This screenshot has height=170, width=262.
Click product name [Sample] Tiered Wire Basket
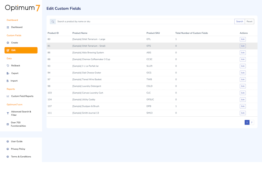click(87, 80)
